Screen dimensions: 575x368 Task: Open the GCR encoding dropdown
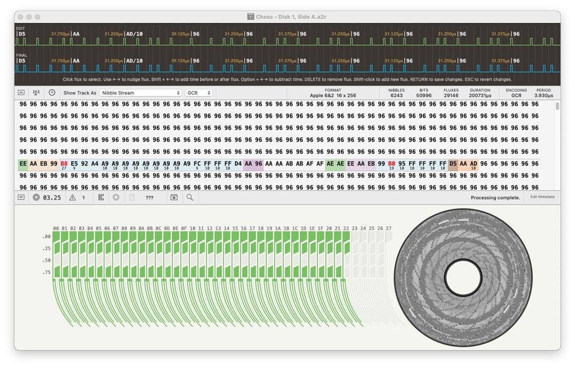coord(199,93)
